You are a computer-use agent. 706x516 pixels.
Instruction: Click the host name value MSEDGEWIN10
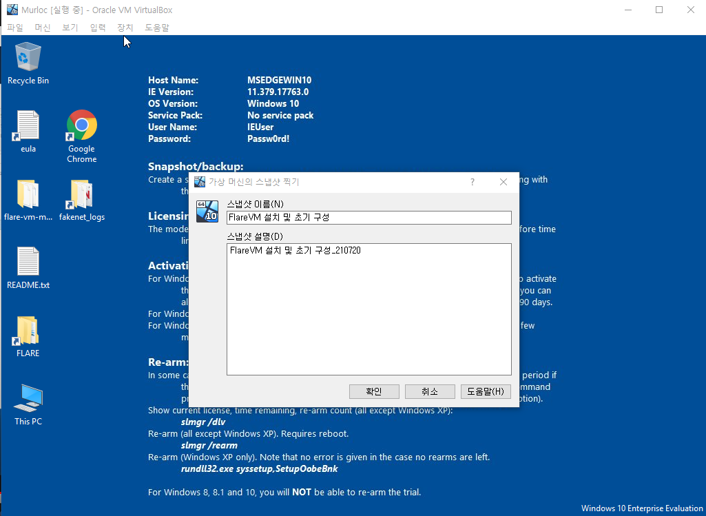[x=279, y=80]
